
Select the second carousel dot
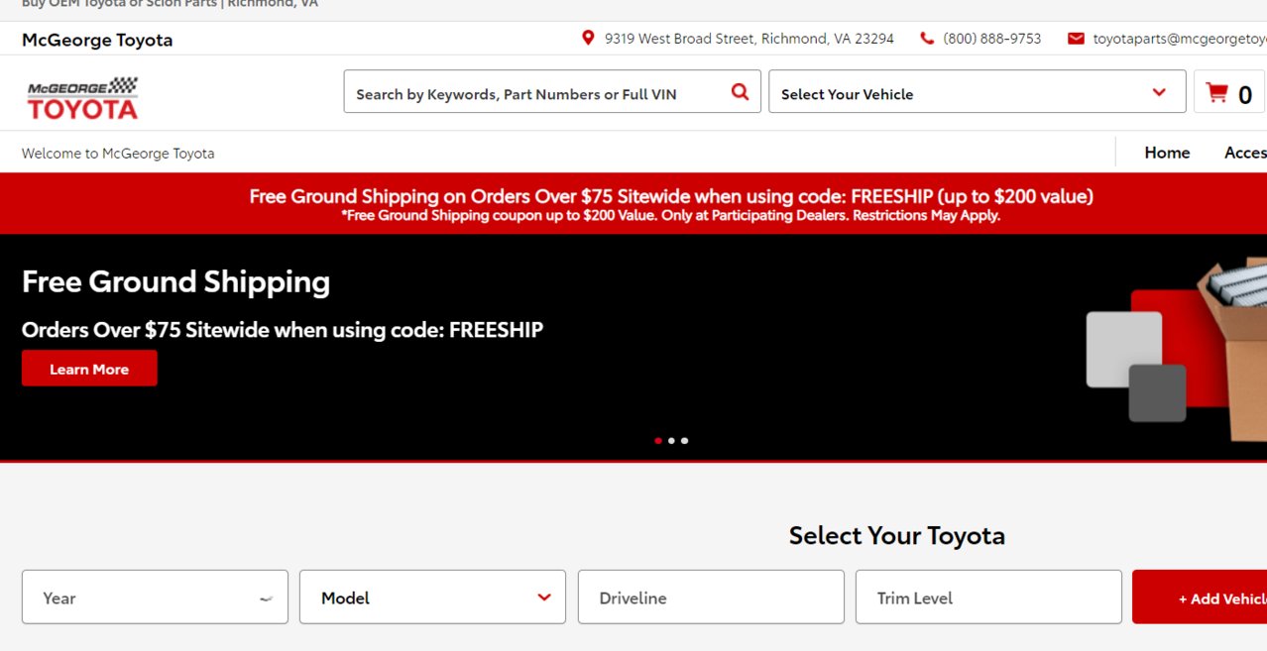[671, 441]
